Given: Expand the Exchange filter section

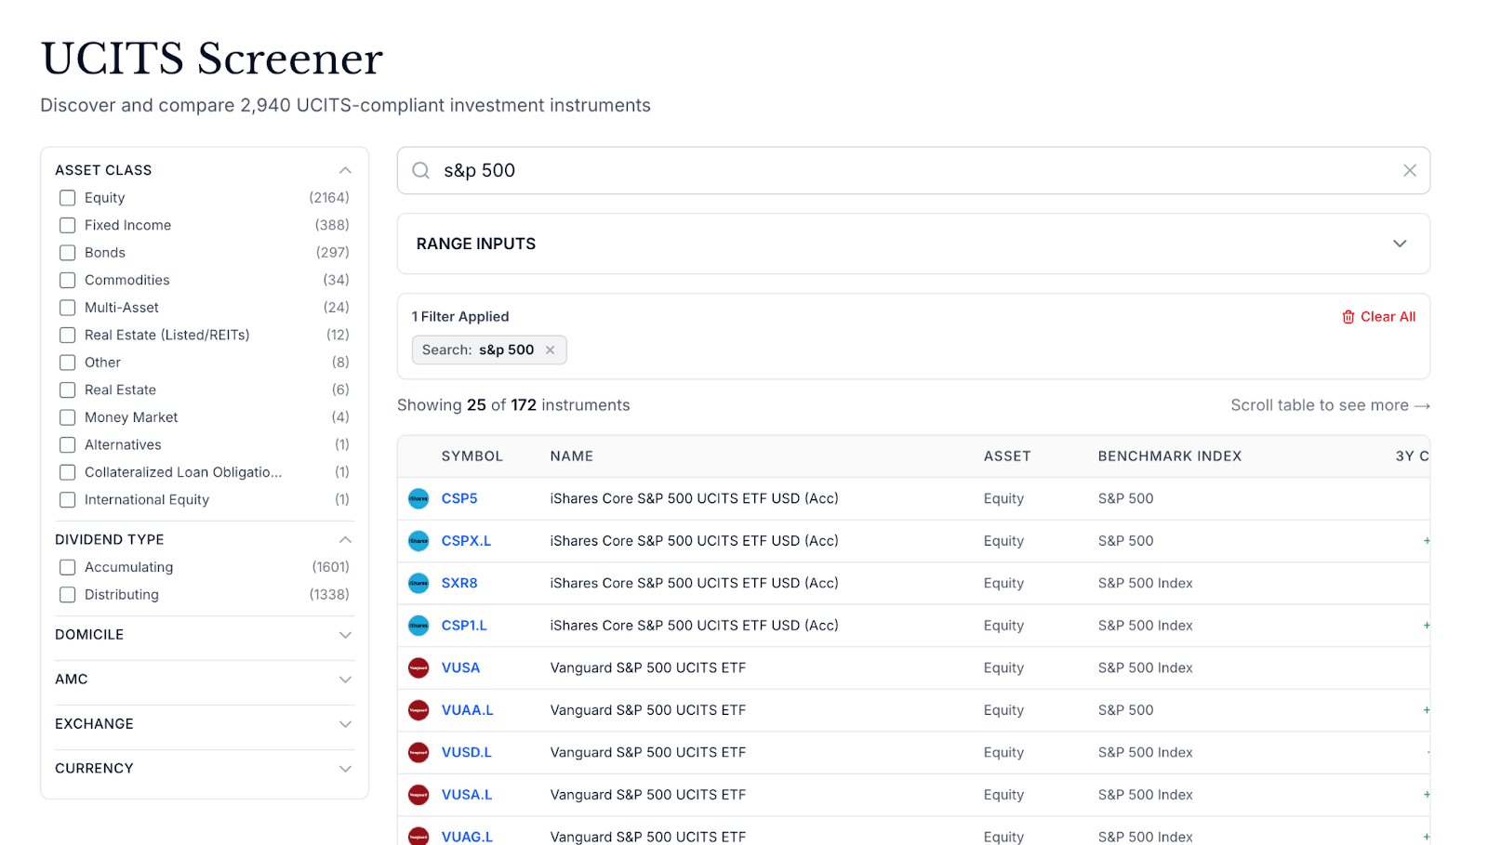Looking at the screenshot, I should [x=345, y=724].
